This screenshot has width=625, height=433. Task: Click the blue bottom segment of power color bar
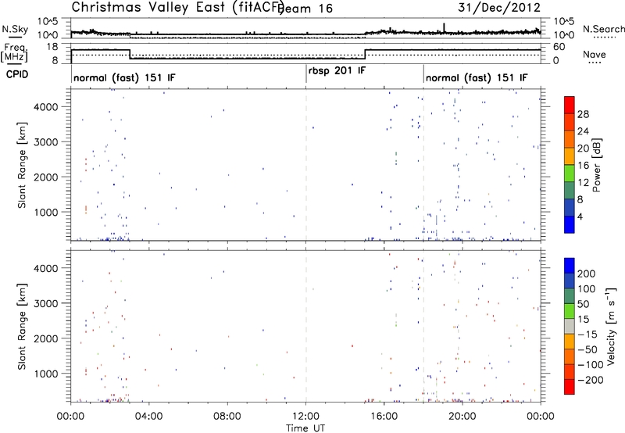[570, 224]
